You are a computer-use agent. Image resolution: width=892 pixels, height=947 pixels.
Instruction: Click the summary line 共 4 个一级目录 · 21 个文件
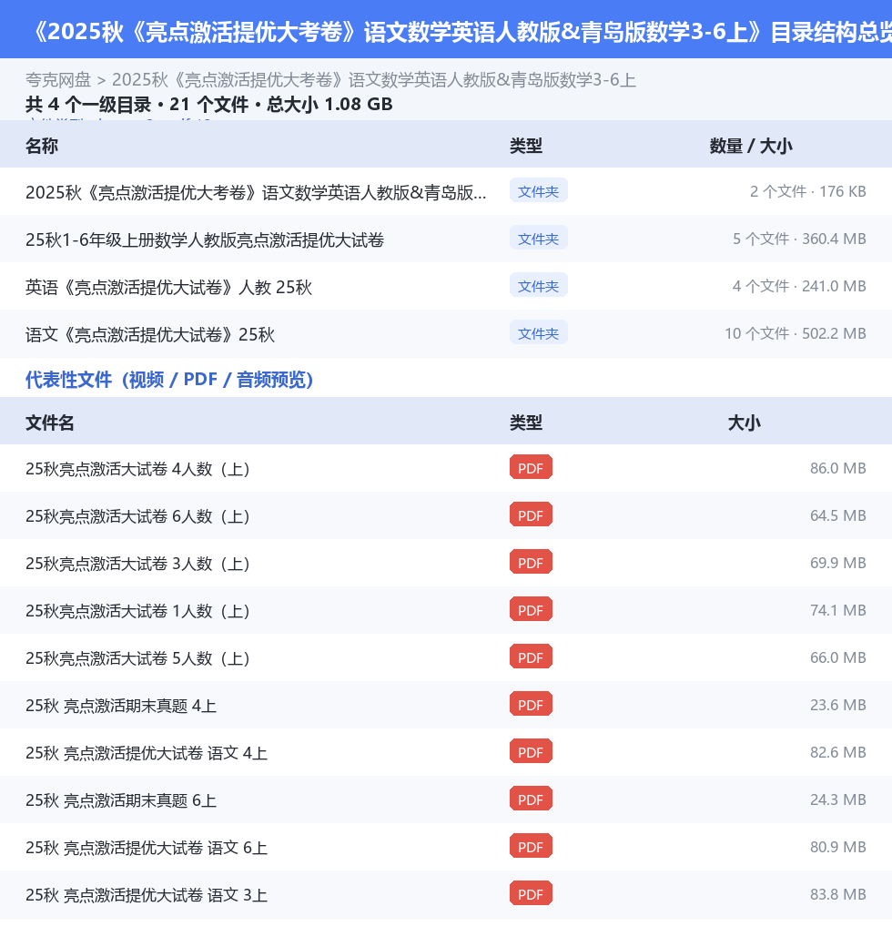208,105
